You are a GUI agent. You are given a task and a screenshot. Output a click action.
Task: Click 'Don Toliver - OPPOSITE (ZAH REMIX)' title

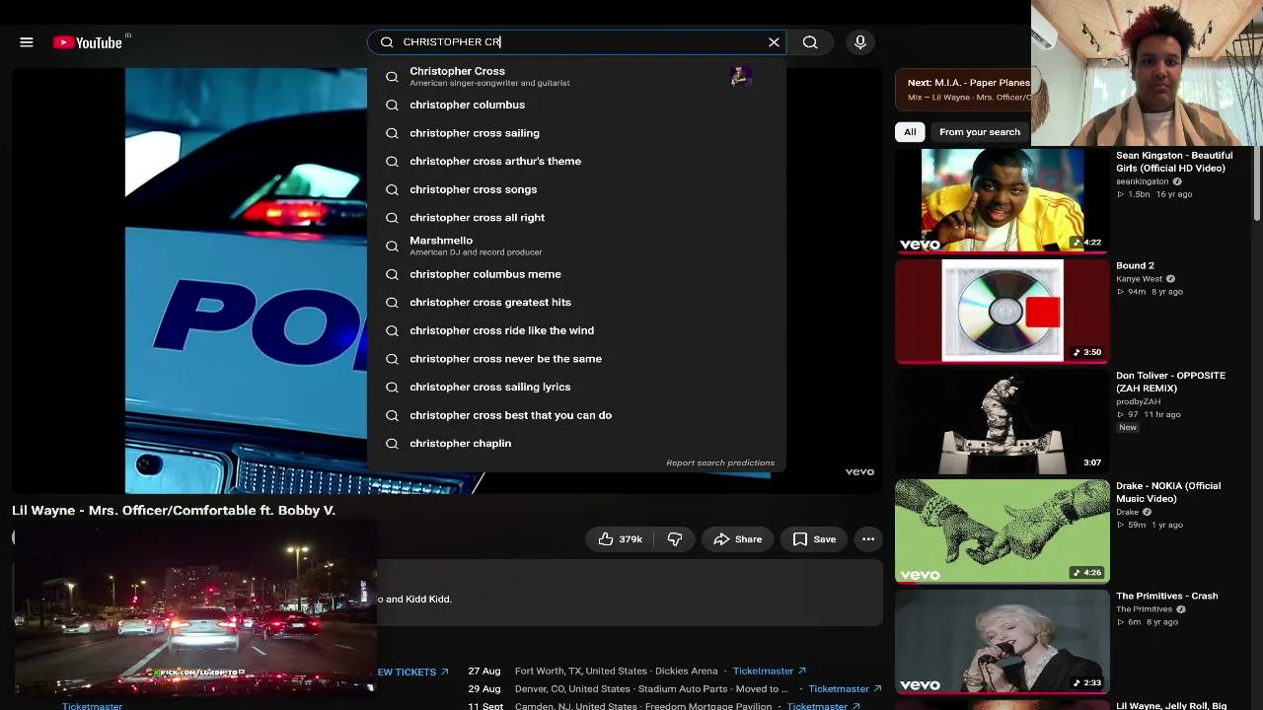pyautogui.click(x=1170, y=382)
